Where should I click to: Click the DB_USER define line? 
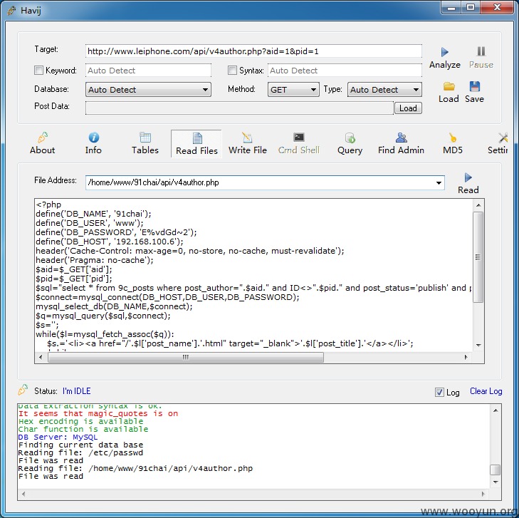click(90, 223)
